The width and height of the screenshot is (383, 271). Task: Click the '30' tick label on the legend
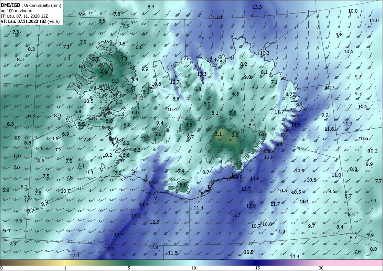point(321,268)
